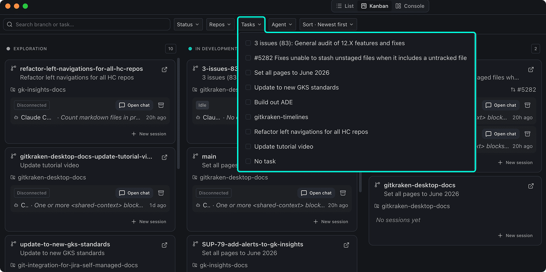This screenshot has height=272, width=546.
Task: Open 'Sort · Newest first' dropdown
Action: [328, 24]
